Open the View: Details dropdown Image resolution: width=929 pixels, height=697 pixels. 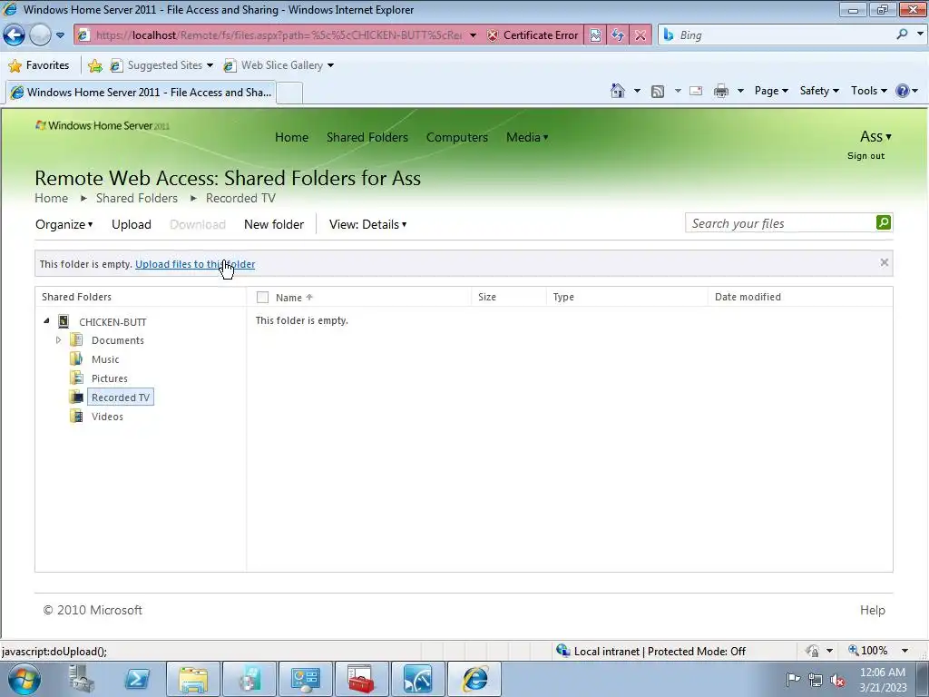tap(368, 224)
